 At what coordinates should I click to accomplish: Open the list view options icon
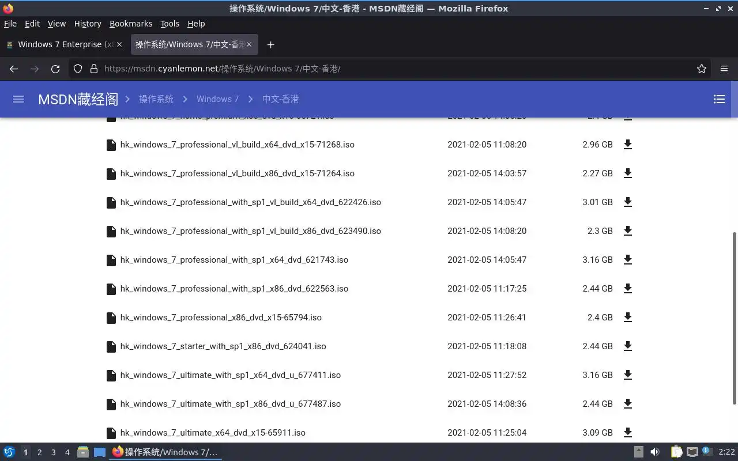pyautogui.click(x=719, y=99)
